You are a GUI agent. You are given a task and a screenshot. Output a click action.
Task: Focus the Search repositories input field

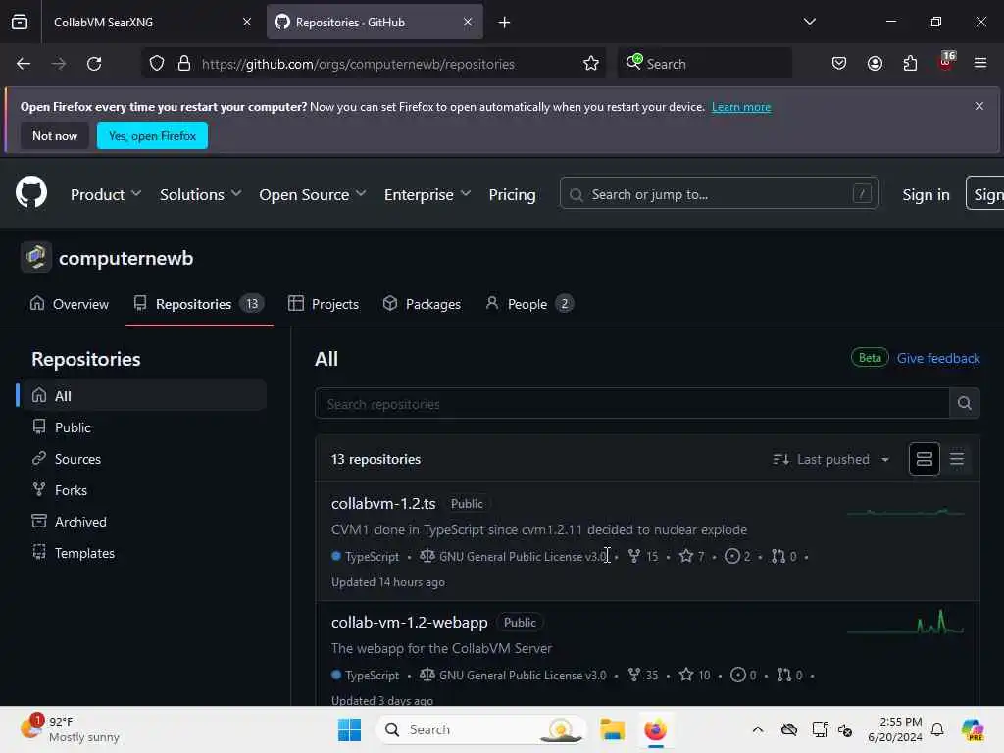pos(632,403)
